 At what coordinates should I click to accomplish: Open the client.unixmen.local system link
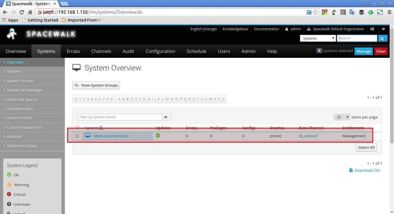pos(111,136)
